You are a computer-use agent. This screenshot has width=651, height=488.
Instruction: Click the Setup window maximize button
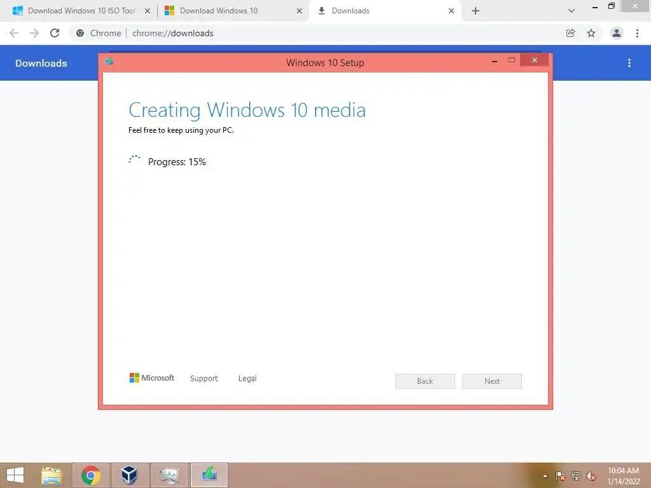tap(512, 60)
